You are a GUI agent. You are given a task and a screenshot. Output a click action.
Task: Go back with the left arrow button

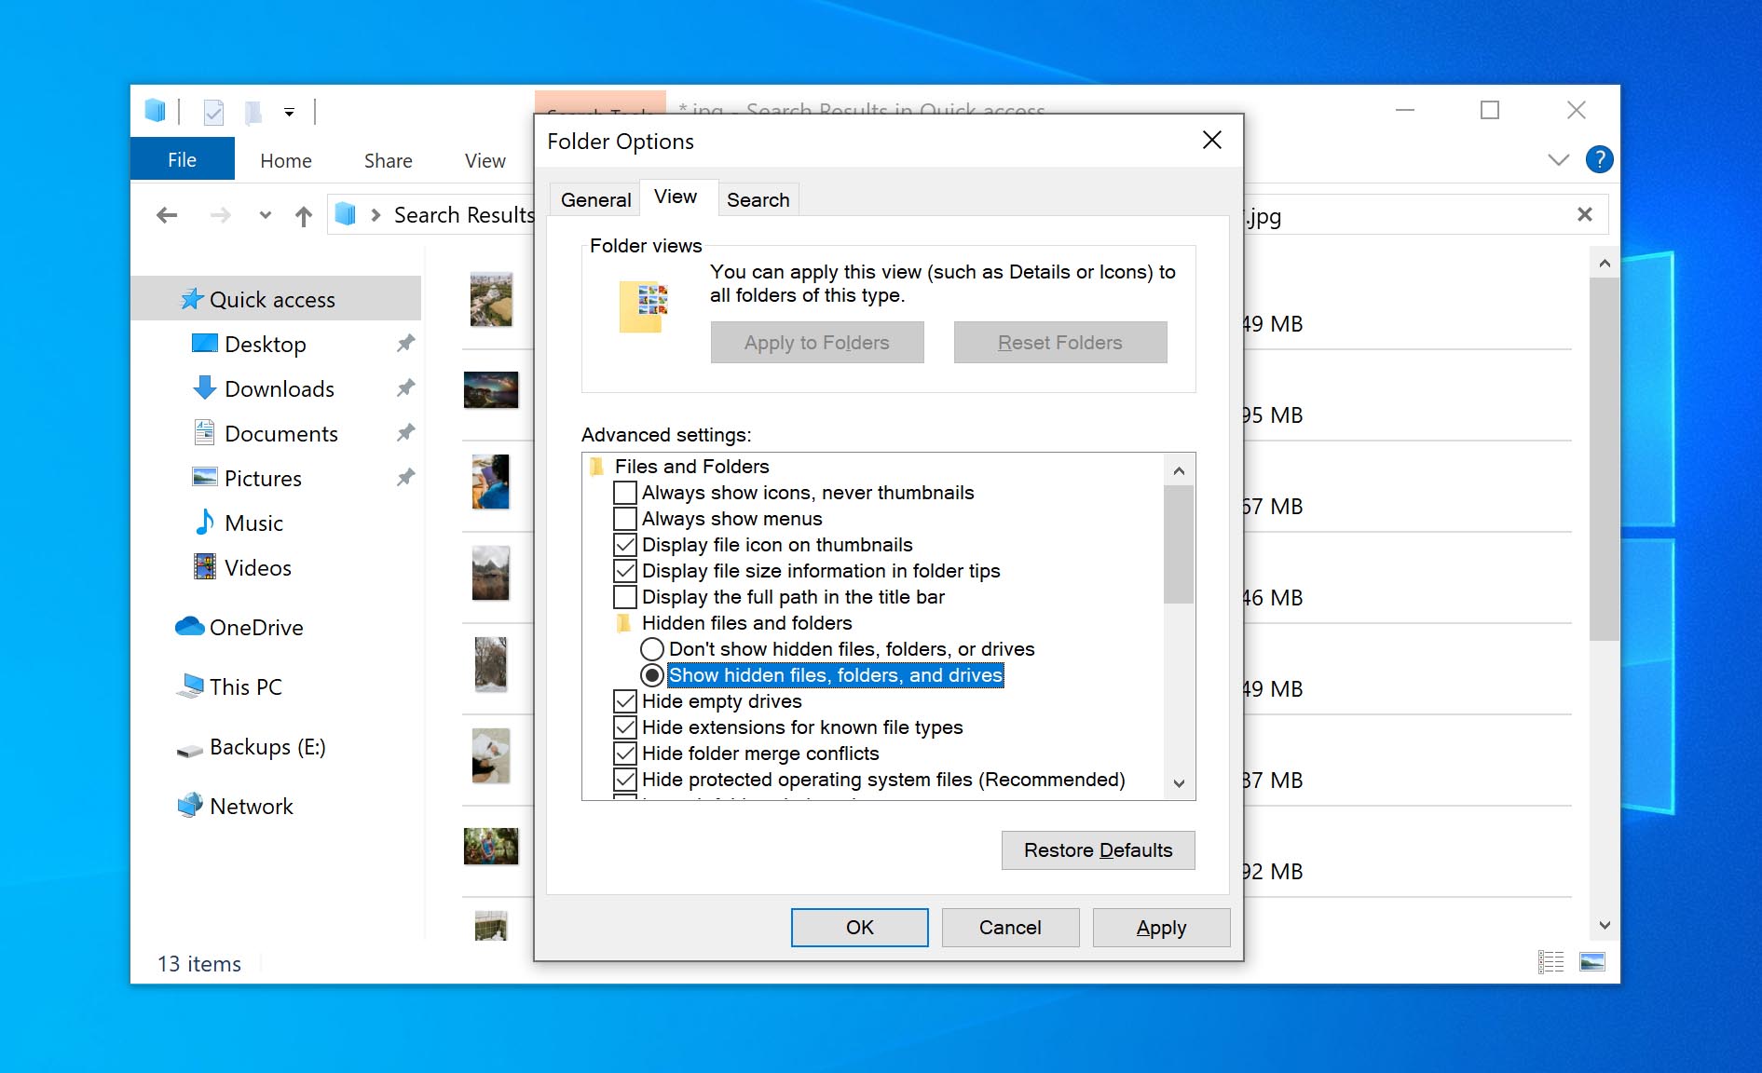click(x=167, y=215)
